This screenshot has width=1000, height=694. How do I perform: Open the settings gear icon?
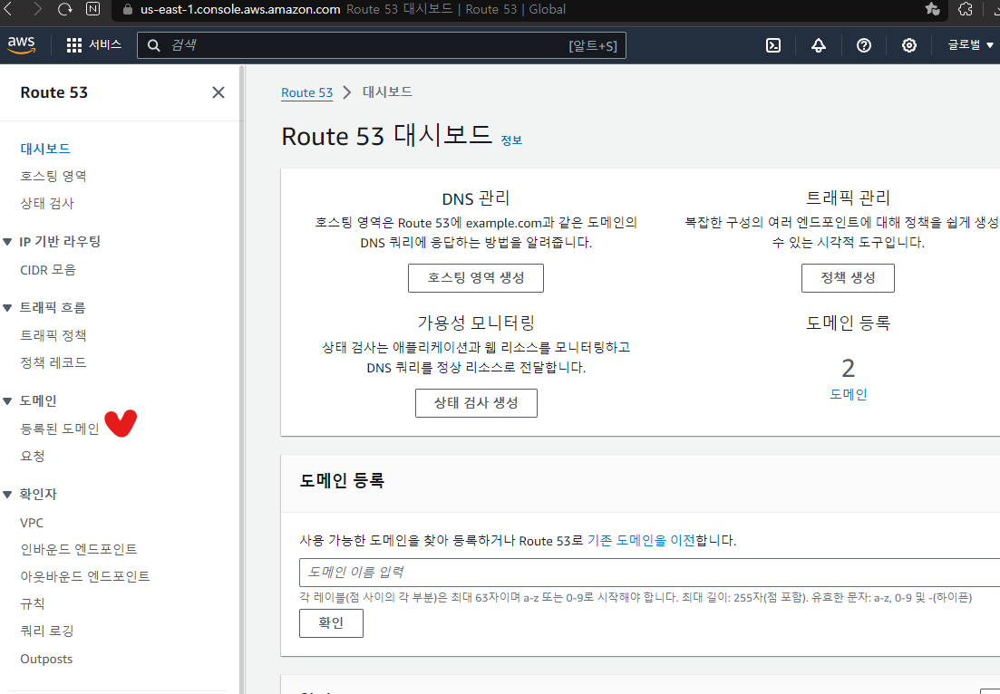pyautogui.click(x=908, y=45)
